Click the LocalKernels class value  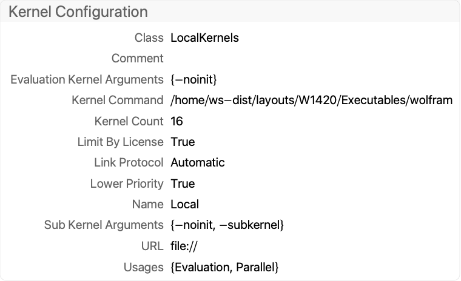(204, 38)
